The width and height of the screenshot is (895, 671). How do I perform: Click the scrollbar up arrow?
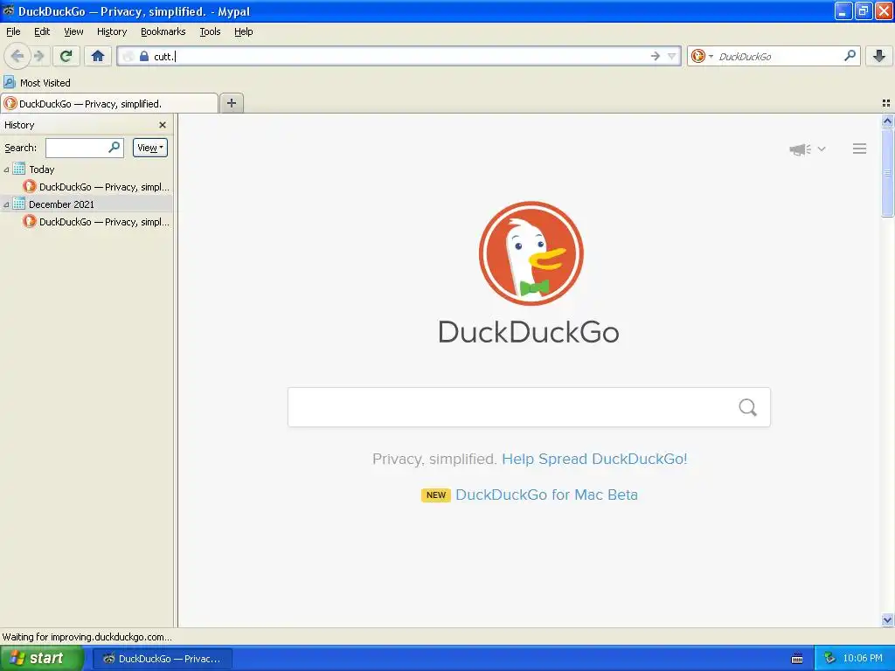[887, 121]
